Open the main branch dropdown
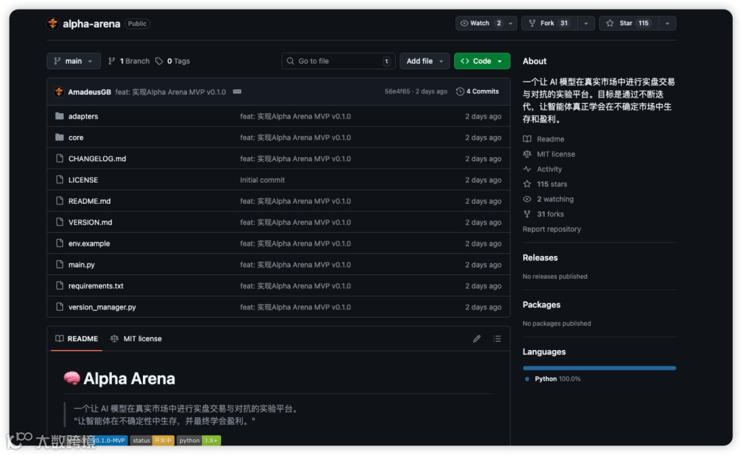742x455 pixels. coord(74,61)
